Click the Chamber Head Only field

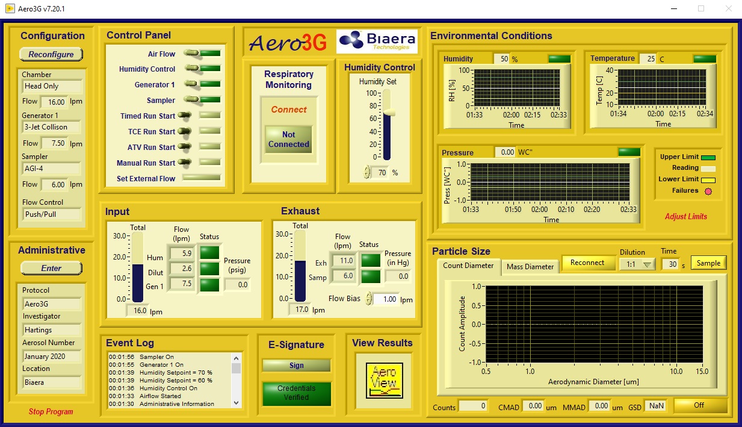click(x=51, y=86)
